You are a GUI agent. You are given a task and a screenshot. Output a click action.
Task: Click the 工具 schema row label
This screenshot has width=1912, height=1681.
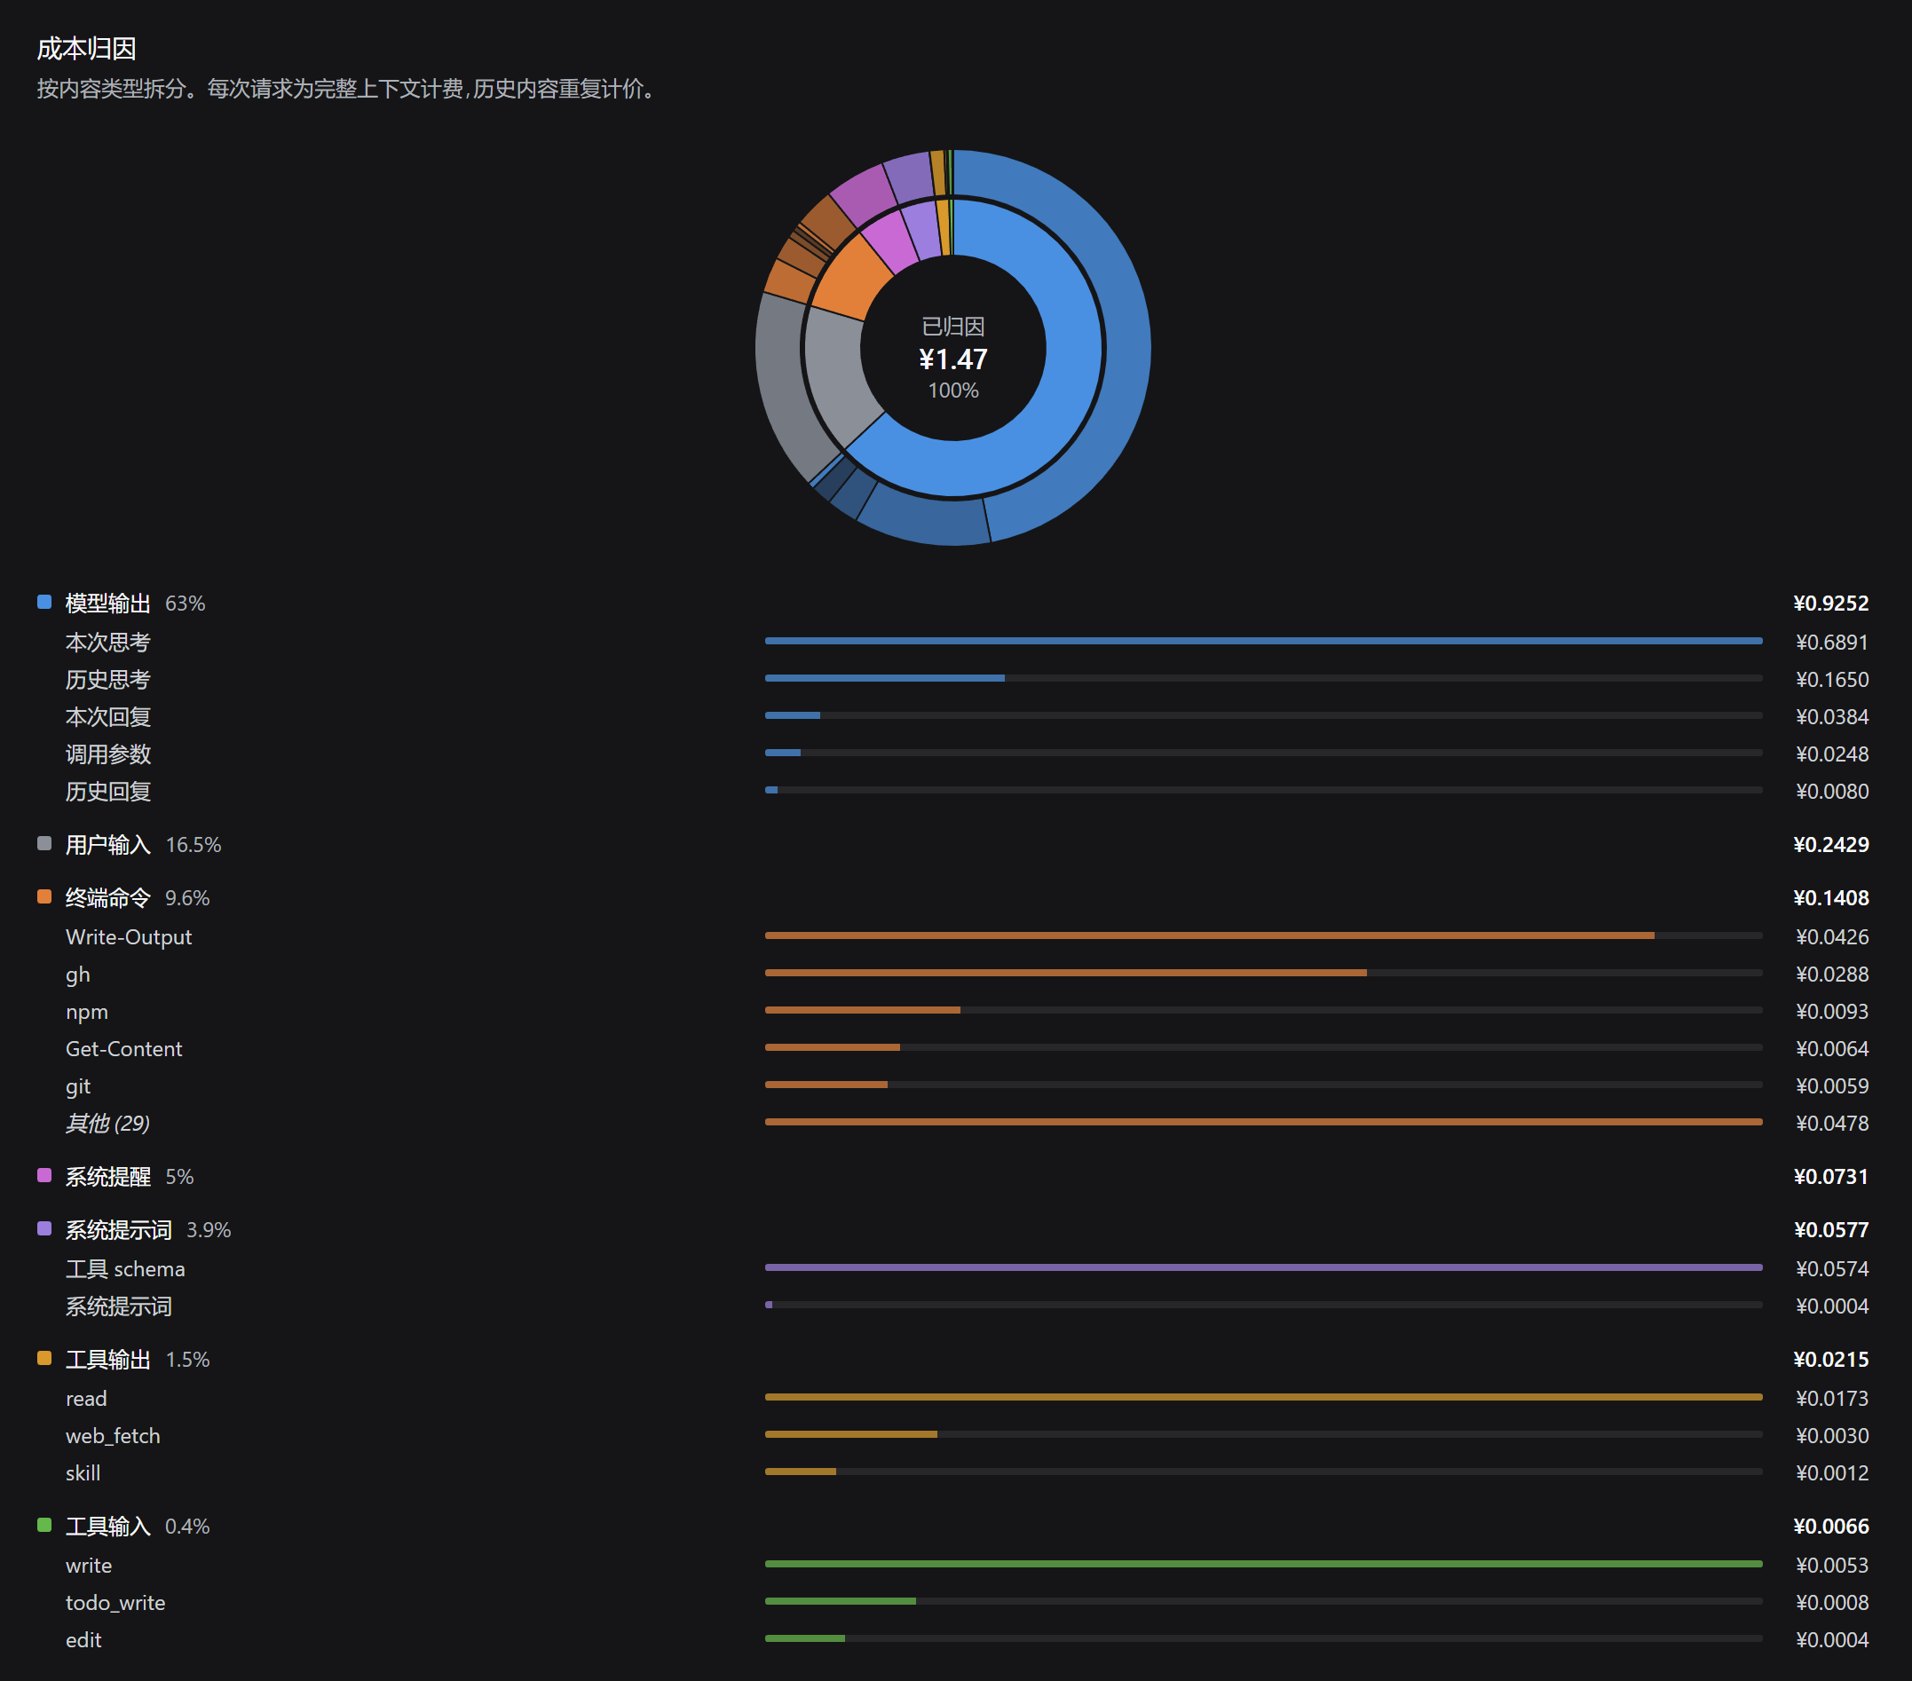[x=125, y=1269]
